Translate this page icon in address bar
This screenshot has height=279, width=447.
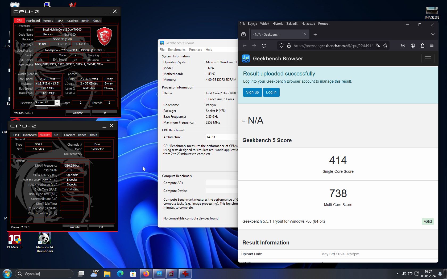(x=378, y=46)
